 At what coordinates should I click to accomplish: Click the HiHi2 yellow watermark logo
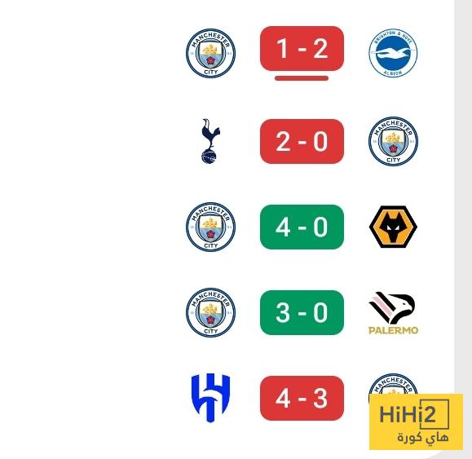point(416,421)
